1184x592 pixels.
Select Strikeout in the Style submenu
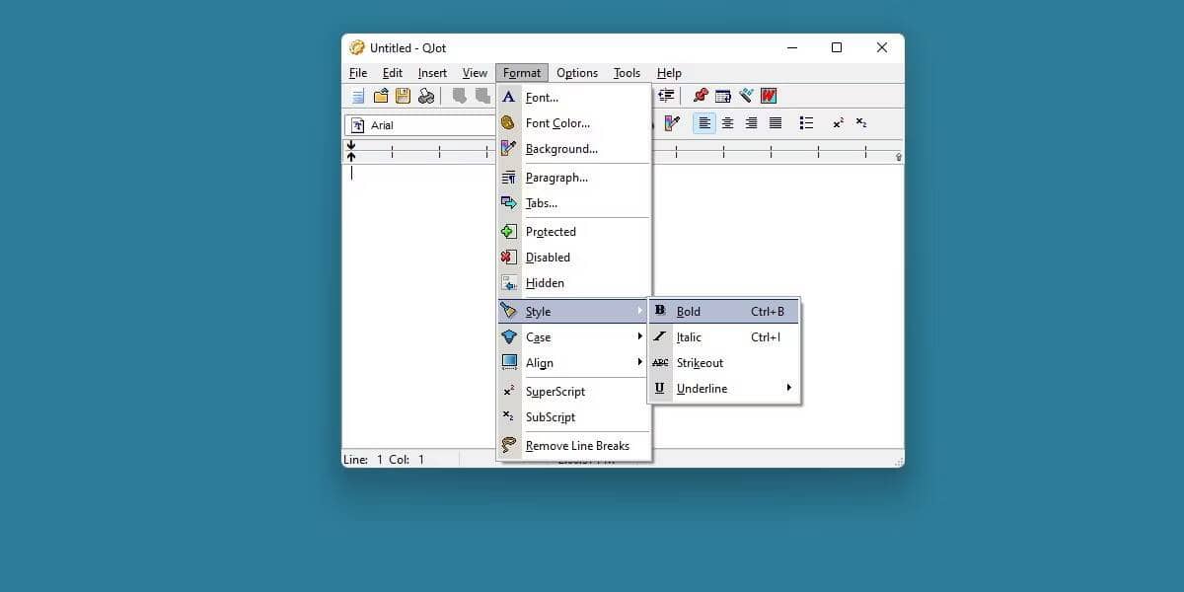(700, 363)
